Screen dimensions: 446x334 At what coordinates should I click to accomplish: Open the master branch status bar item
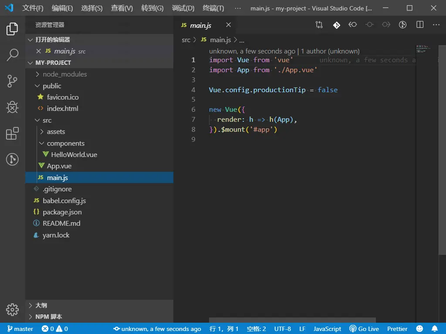click(20, 329)
